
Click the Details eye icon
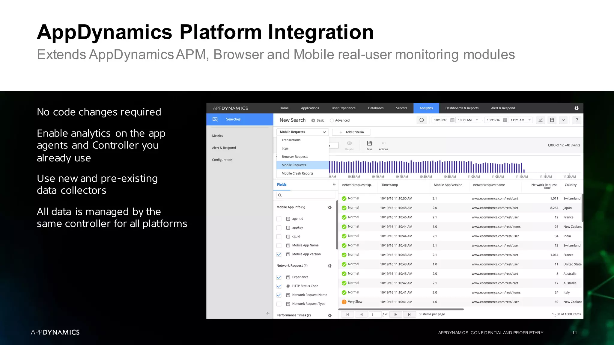349,143
